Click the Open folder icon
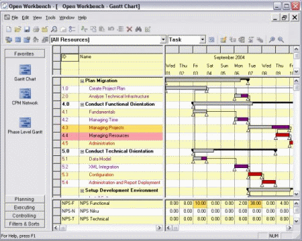Image resolution: width=302 pixels, height=241 pixels. click(x=17, y=29)
